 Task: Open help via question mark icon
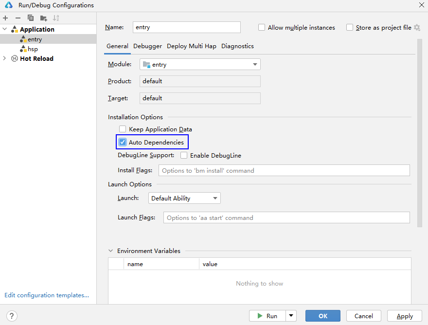(12, 316)
